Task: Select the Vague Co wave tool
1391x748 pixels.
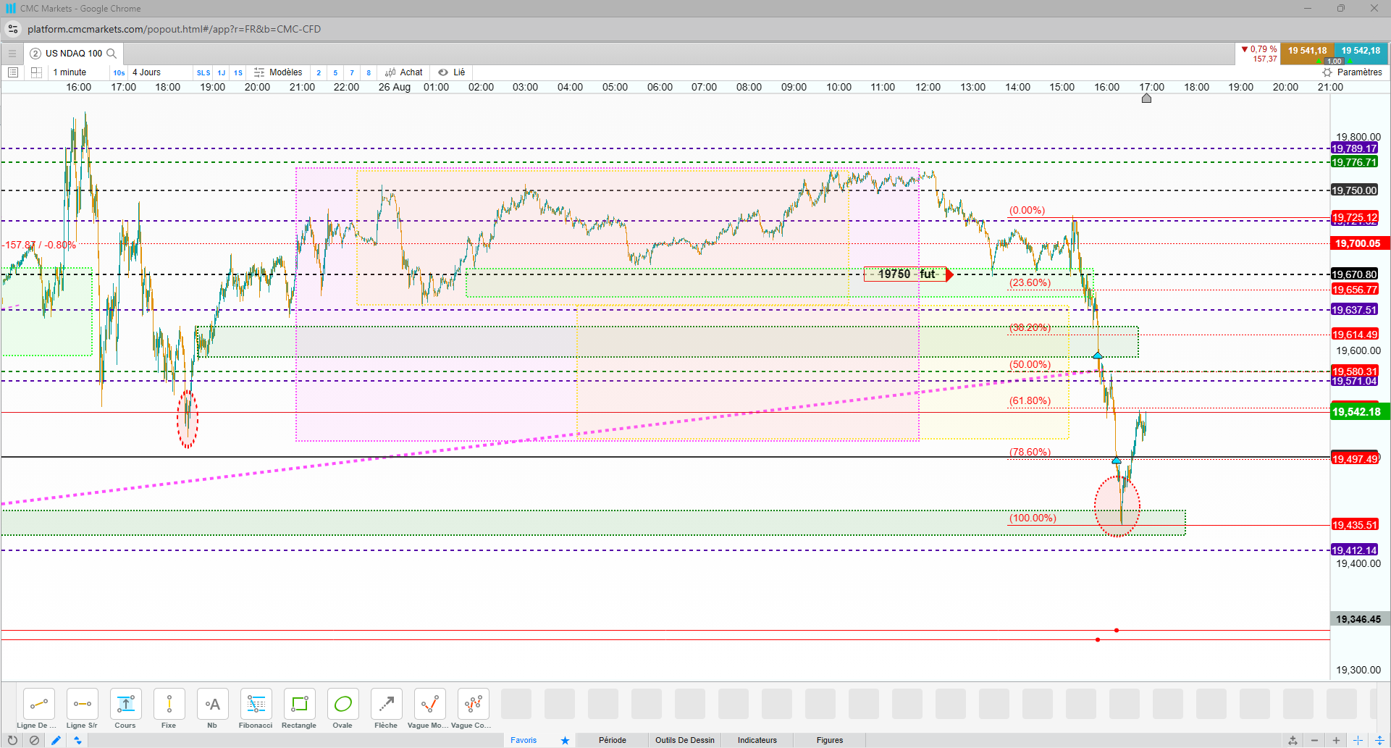Action: [x=473, y=704]
